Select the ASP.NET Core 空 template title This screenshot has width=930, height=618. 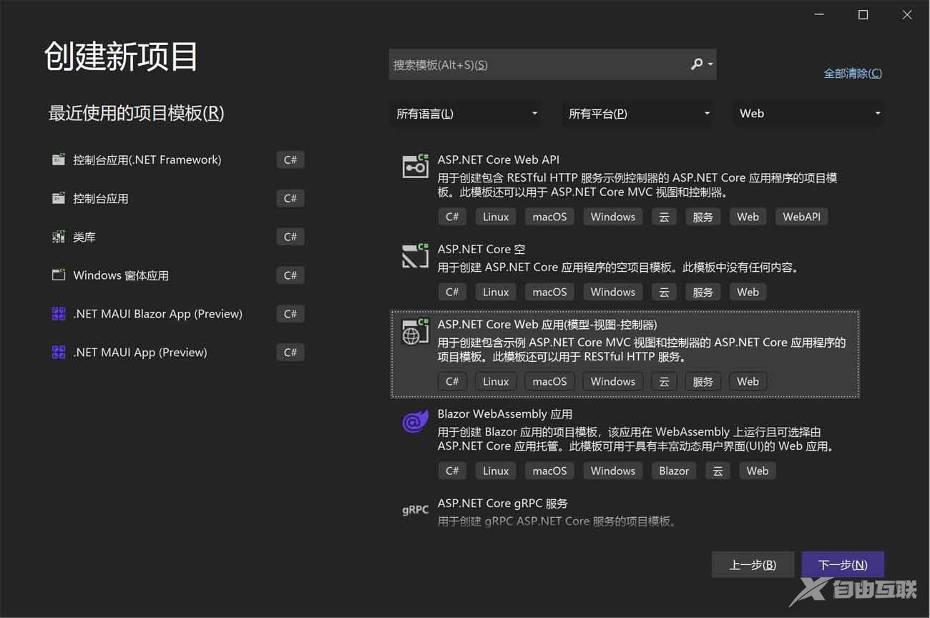481,249
